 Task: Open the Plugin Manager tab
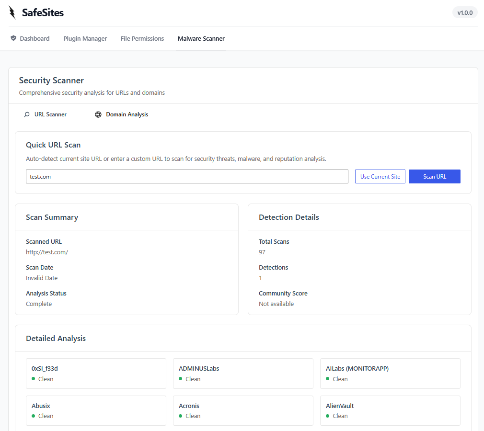(x=85, y=38)
